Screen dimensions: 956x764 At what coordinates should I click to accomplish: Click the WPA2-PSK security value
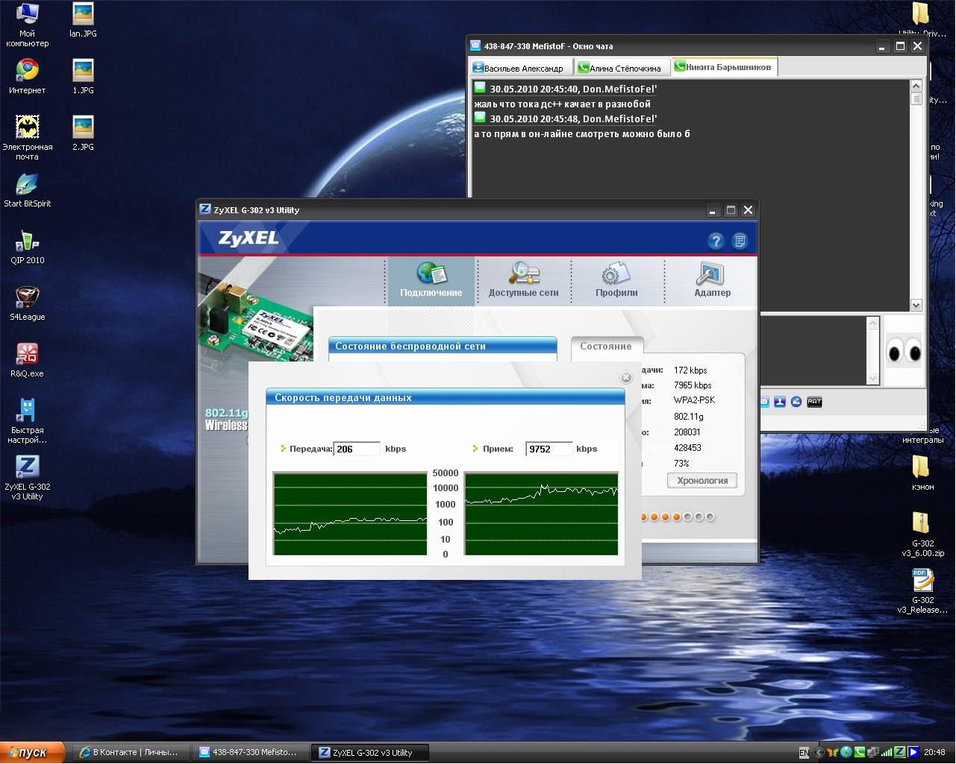694,400
